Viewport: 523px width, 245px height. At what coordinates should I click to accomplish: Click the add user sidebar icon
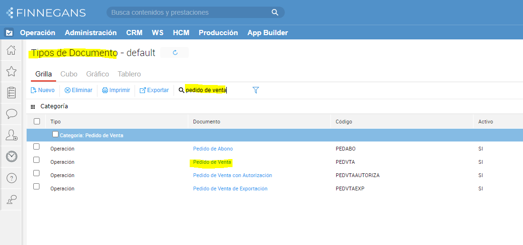click(x=11, y=135)
